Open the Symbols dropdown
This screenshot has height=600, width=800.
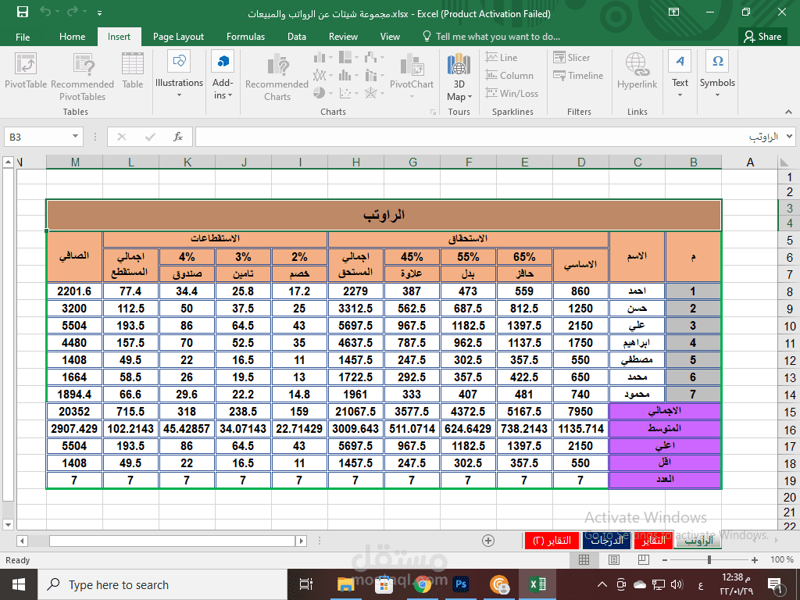click(717, 74)
